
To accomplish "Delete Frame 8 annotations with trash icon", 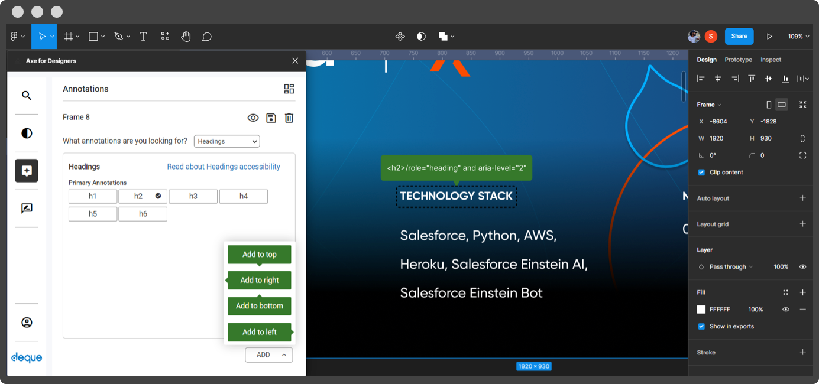I will pos(289,118).
